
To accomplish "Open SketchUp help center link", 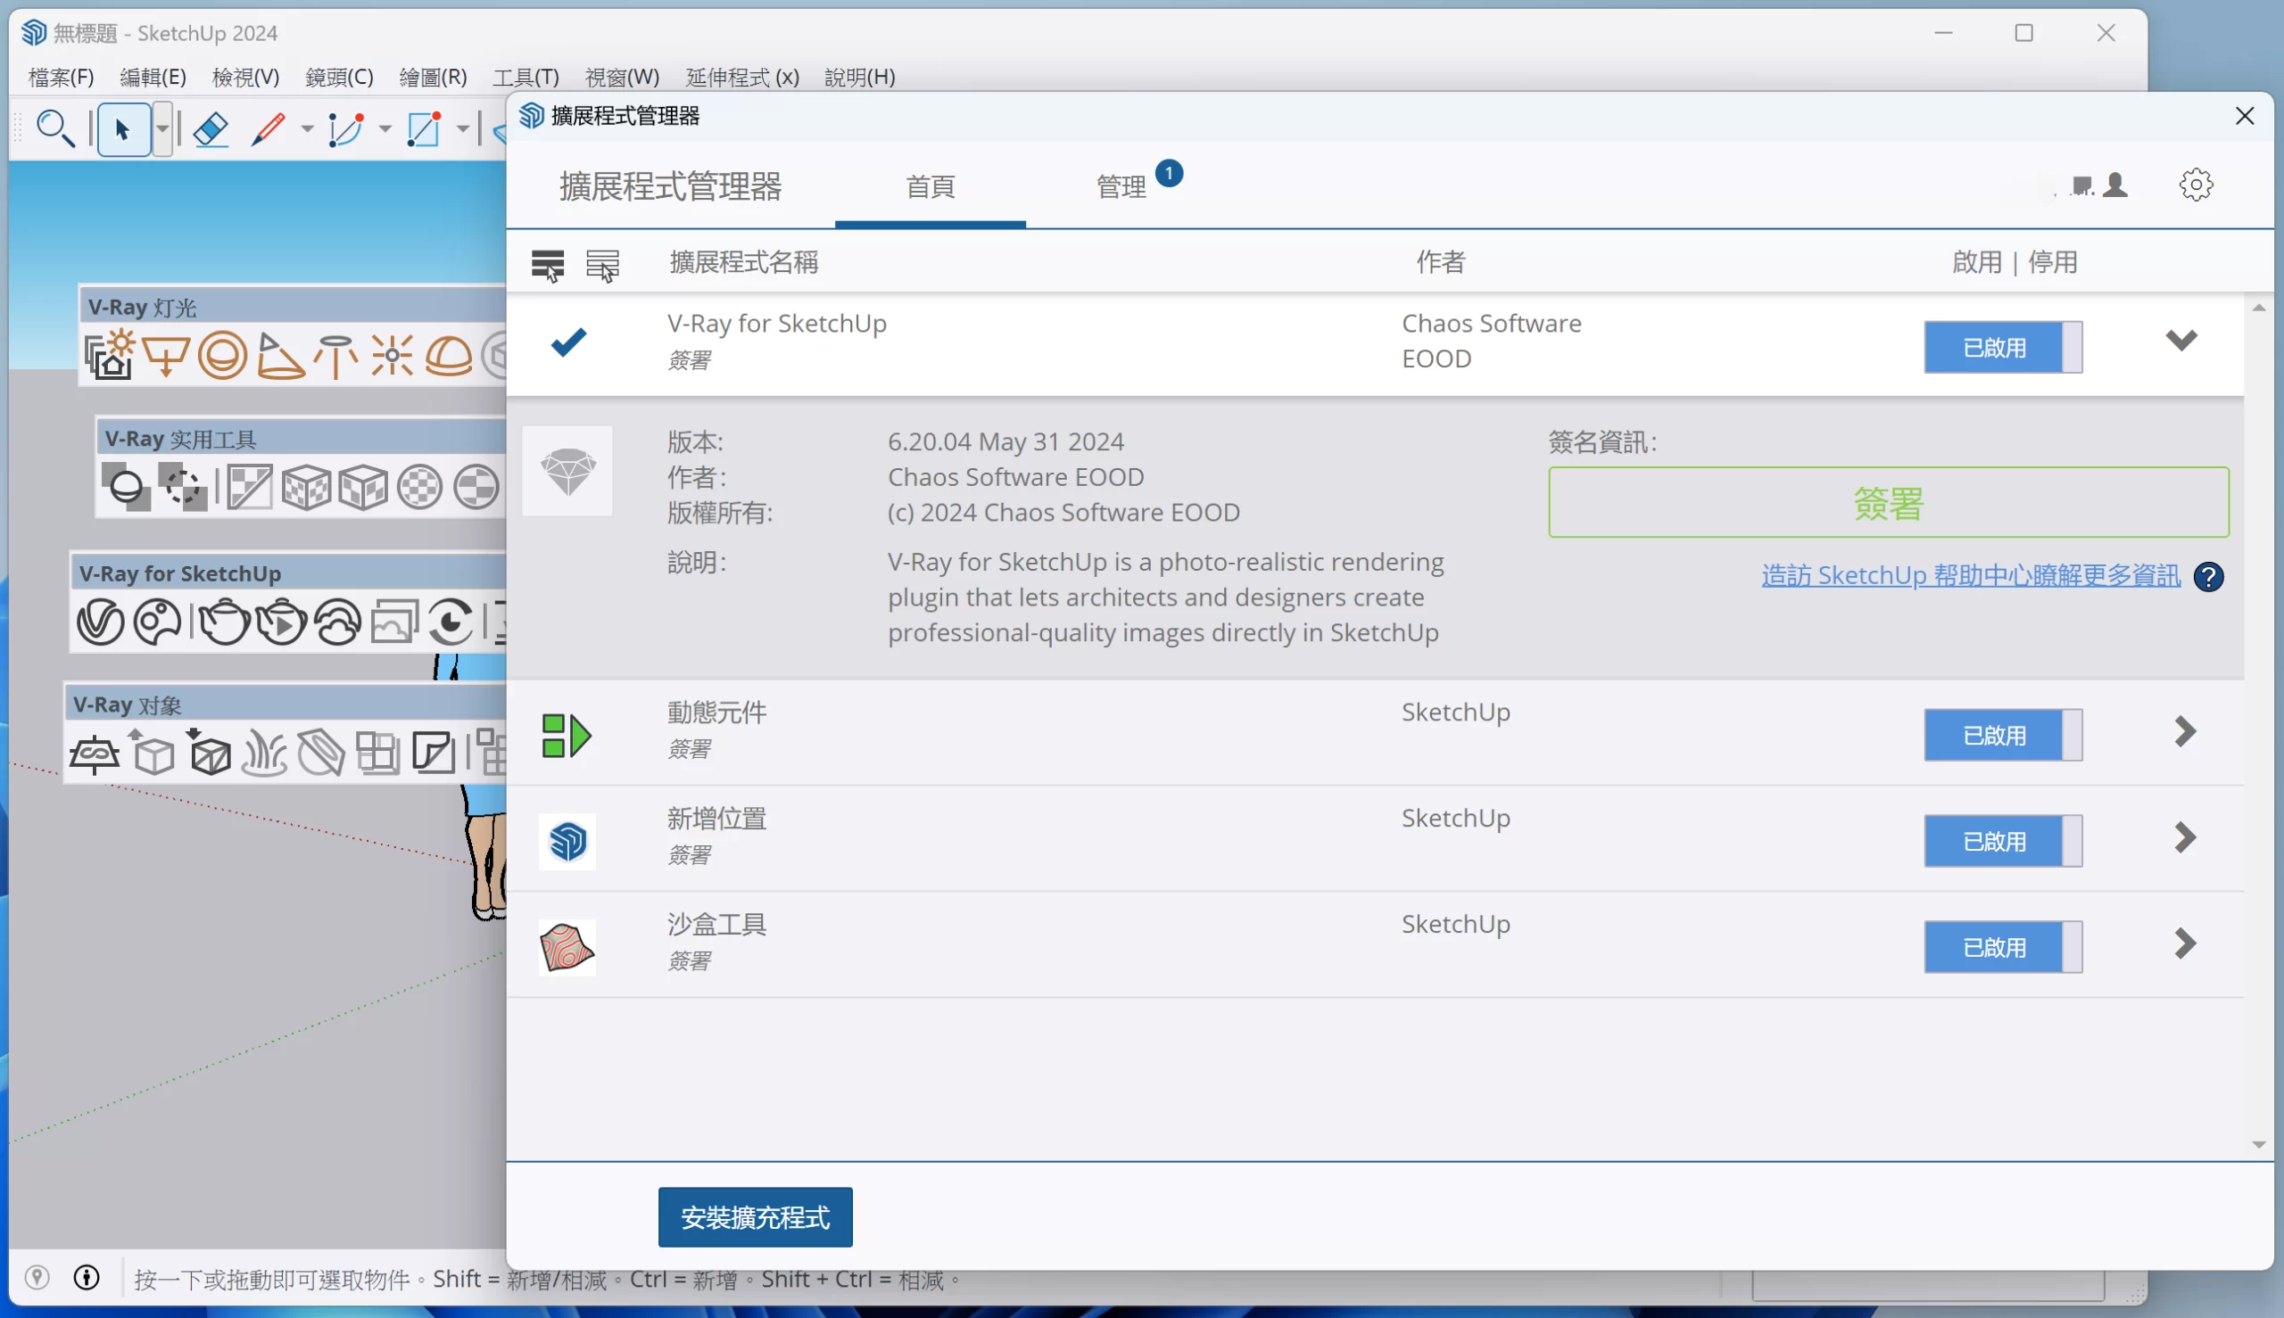I will [1970, 576].
